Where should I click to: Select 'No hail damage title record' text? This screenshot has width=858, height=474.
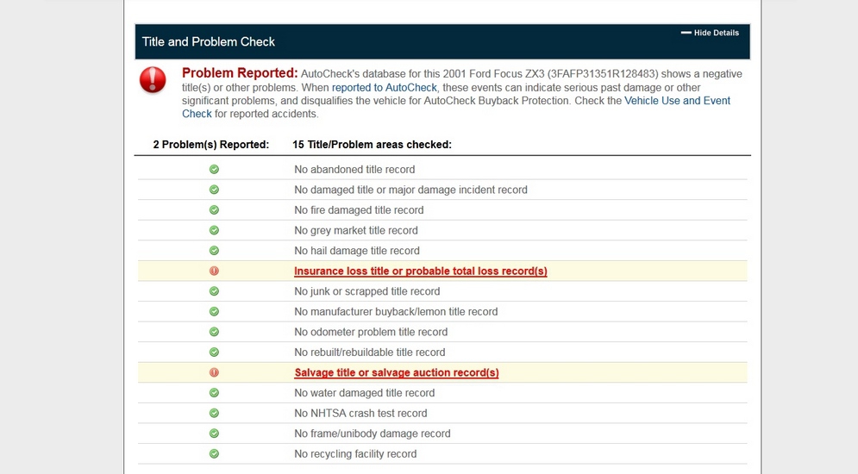[x=357, y=251]
